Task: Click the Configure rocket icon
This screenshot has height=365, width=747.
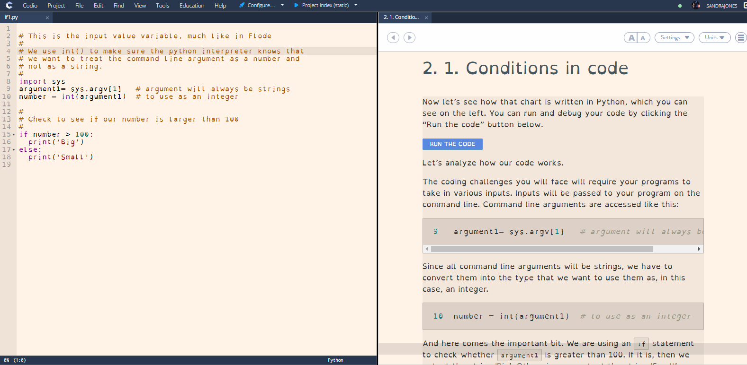Action: point(242,5)
